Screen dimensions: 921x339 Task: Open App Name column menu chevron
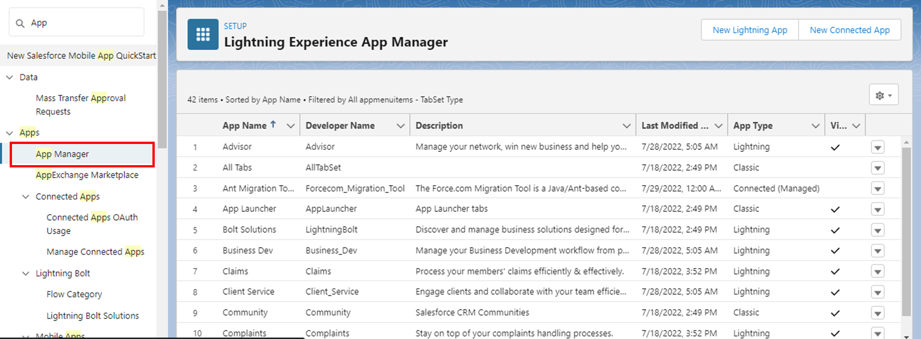(x=291, y=126)
